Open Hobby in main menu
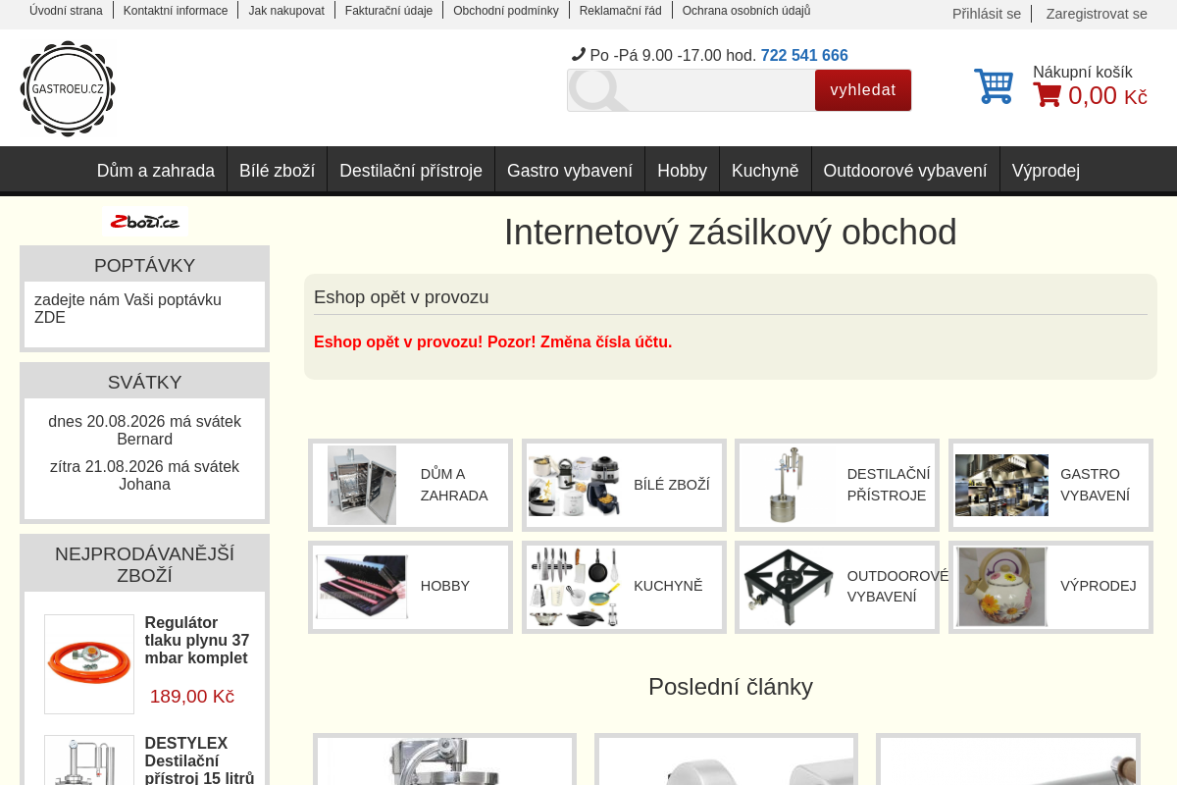This screenshot has width=1177, height=785. [x=682, y=171]
